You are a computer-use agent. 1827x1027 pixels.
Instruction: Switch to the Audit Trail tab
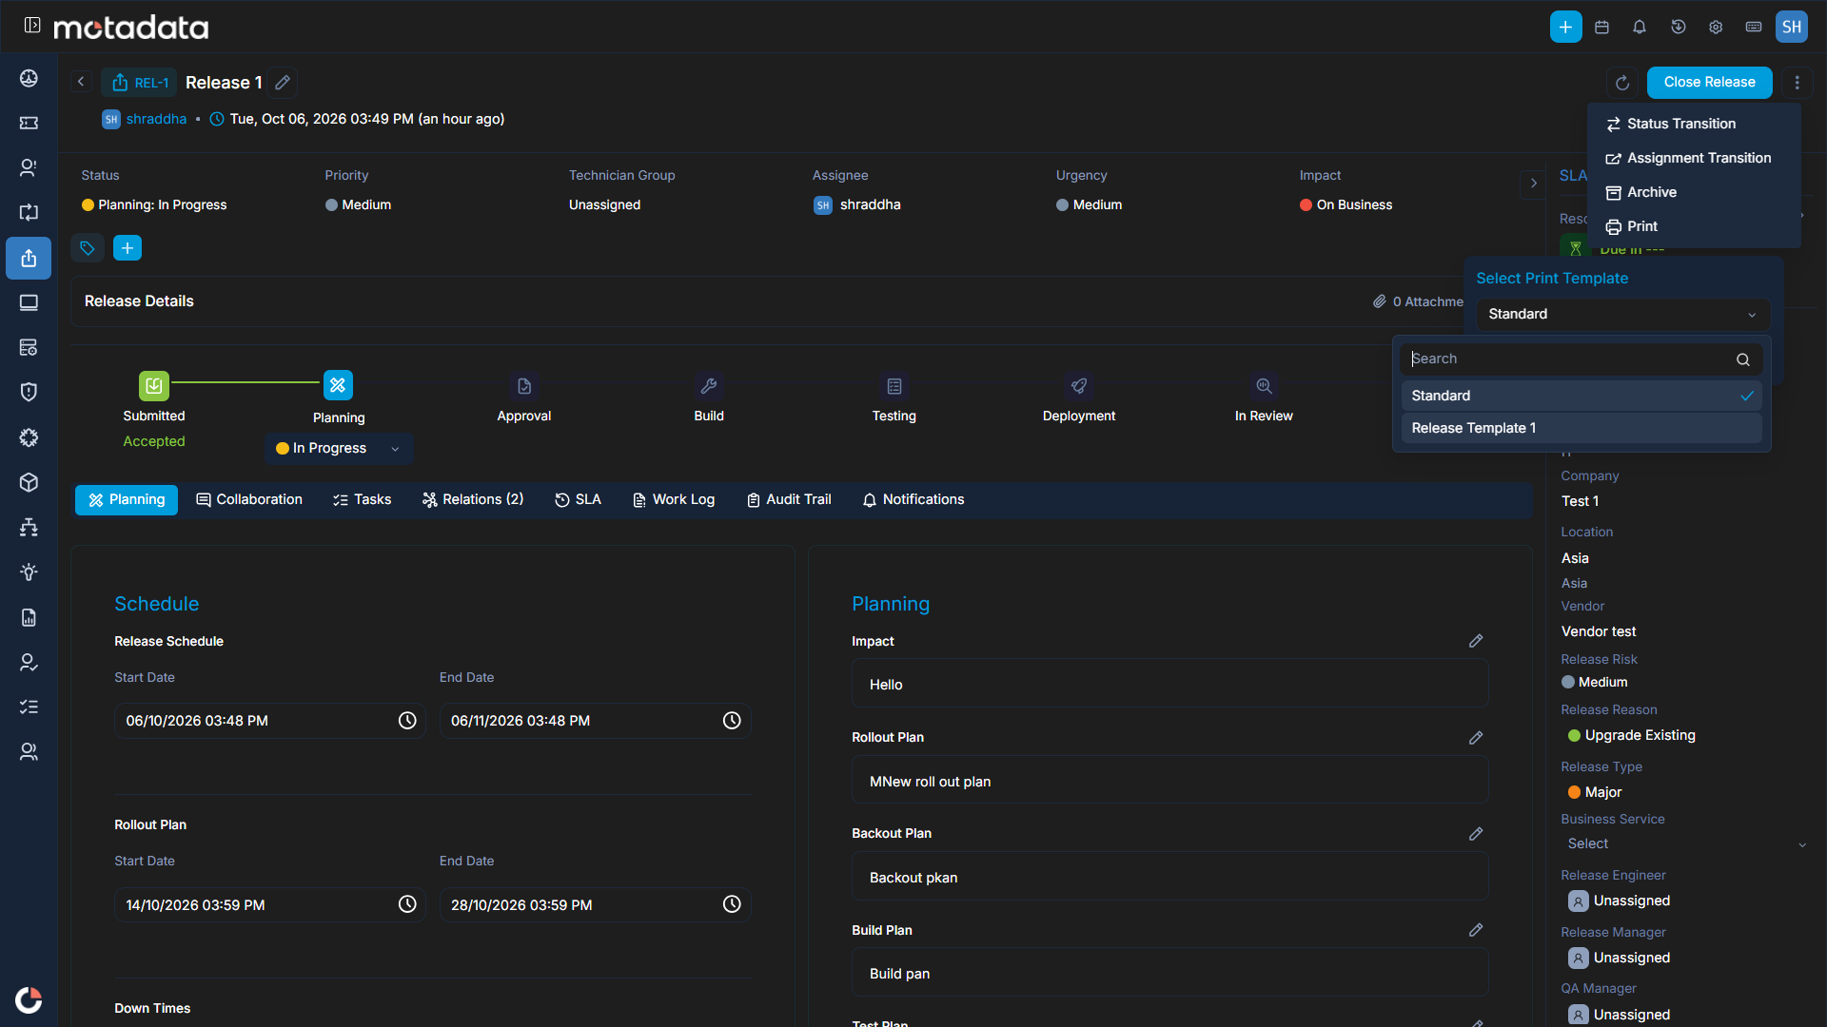789,500
